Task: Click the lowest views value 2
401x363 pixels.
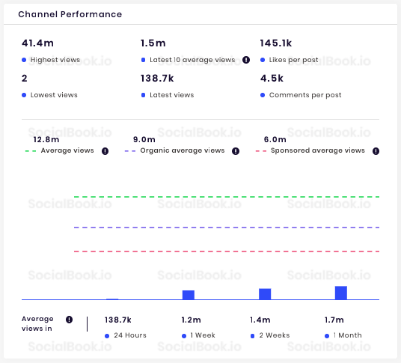Action: [24, 79]
